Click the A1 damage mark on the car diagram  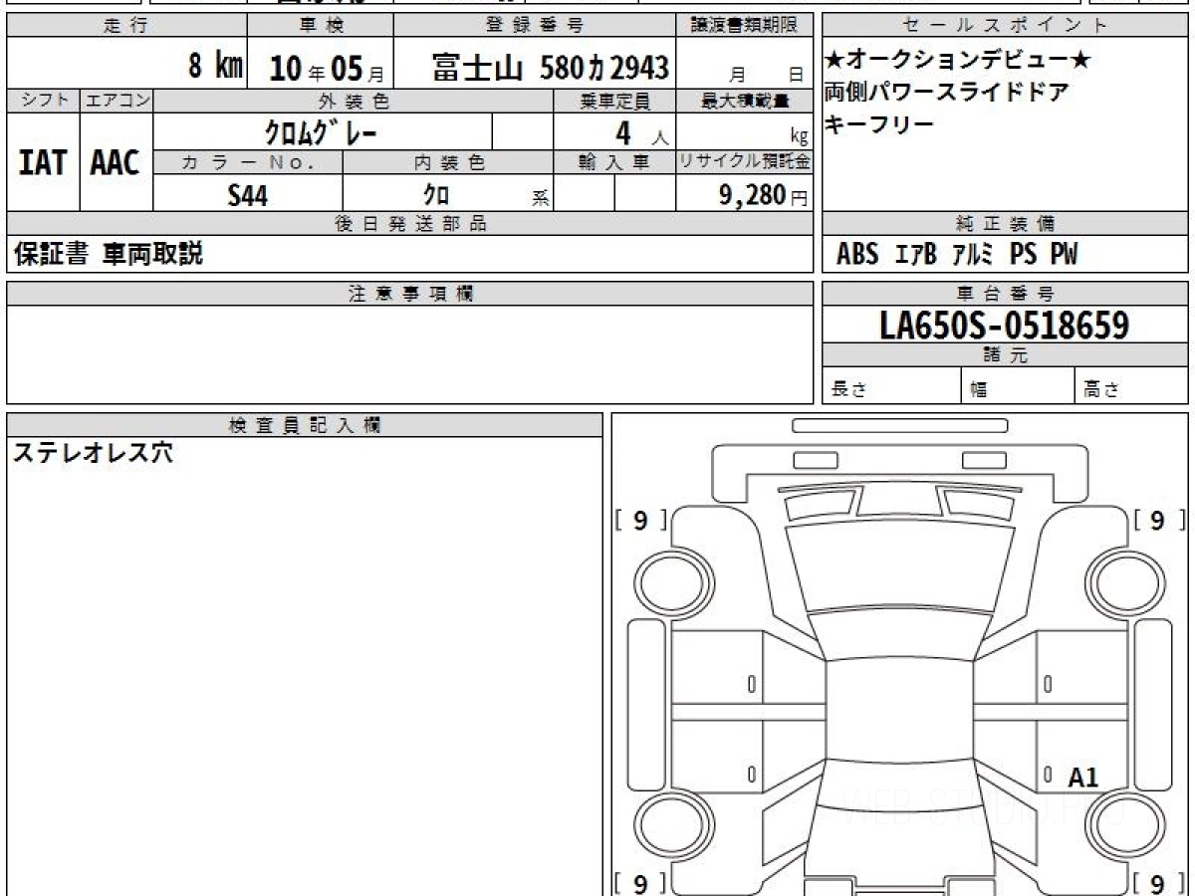click(x=1082, y=778)
